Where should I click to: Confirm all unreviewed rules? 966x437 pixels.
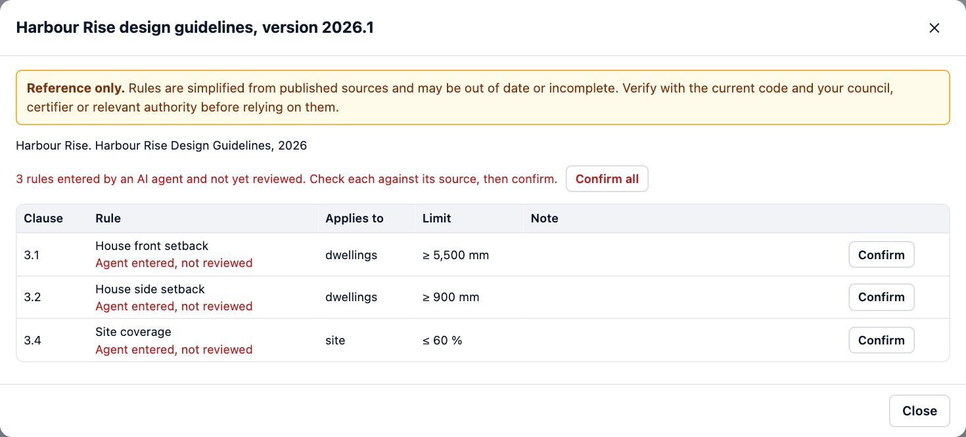pos(607,179)
